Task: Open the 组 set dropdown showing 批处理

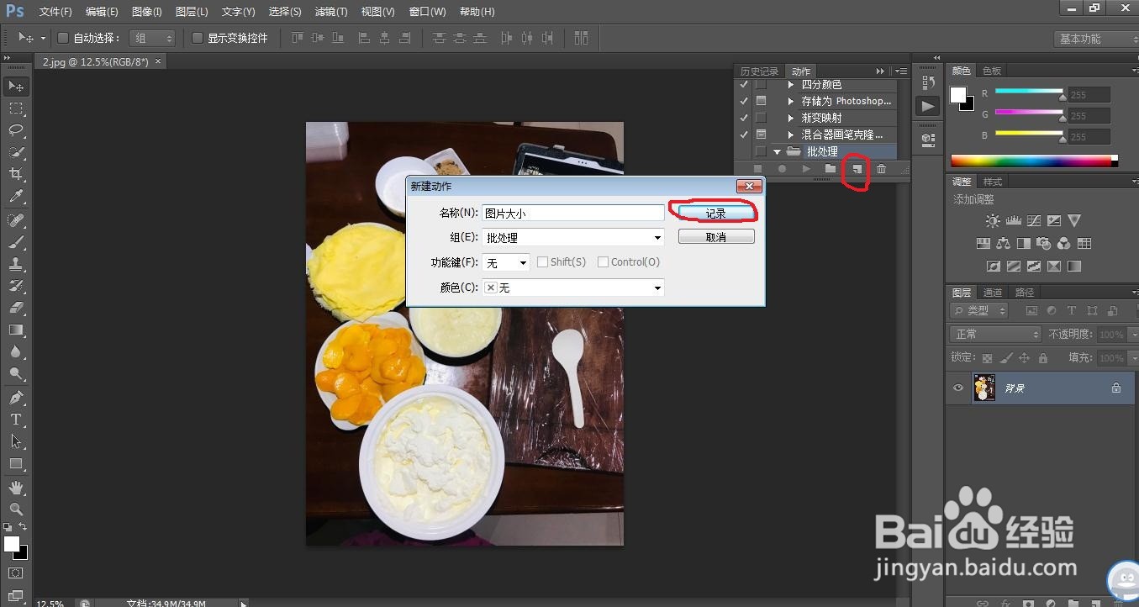Action: click(x=573, y=238)
